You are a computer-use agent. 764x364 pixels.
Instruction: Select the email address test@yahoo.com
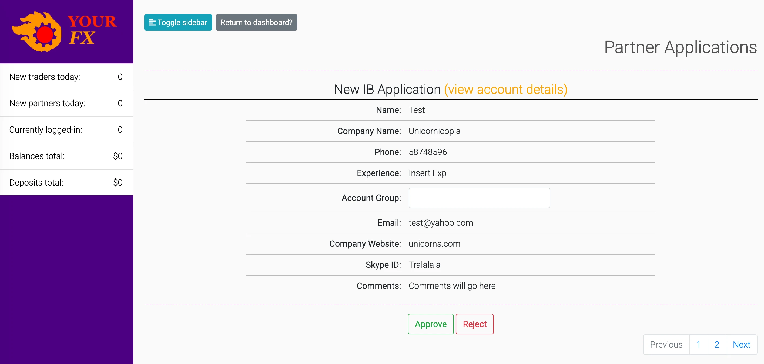tap(440, 222)
